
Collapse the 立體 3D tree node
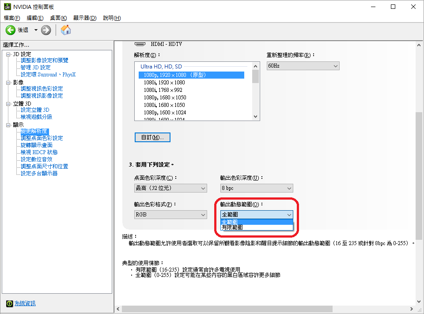coord(8,104)
